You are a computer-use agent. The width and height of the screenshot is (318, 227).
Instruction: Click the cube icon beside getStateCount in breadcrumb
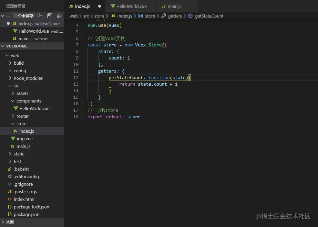(190, 16)
